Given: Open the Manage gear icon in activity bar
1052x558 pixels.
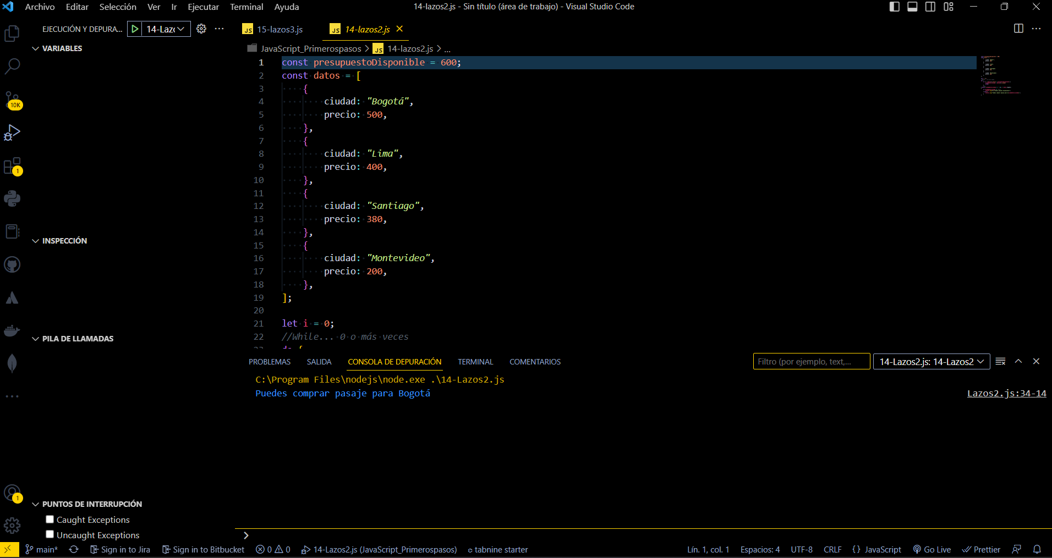Looking at the screenshot, I should click(12, 526).
